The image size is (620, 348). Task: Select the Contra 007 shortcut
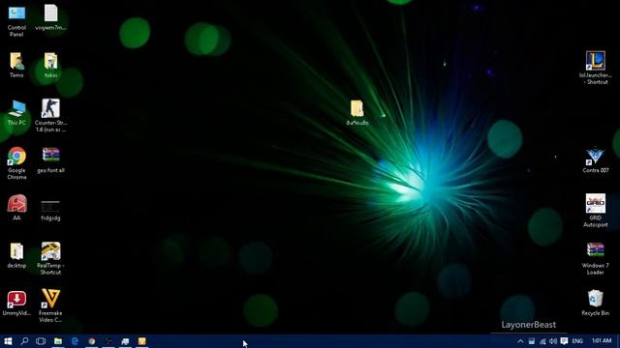[595, 156]
